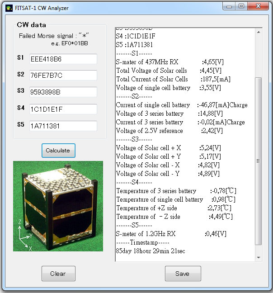This screenshot has height=293, width=273.
Task: Focus the S3 field with 9593898B
Action: [x=63, y=92]
